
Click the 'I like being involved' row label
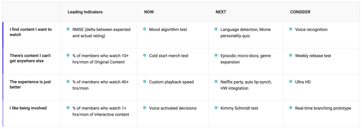(x=28, y=108)
